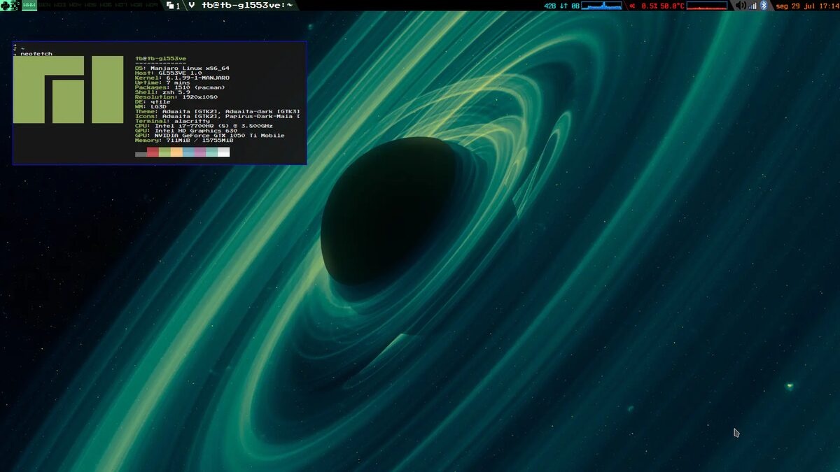Switch to the highlighted WWW workspace

click(x=29, y=5)
